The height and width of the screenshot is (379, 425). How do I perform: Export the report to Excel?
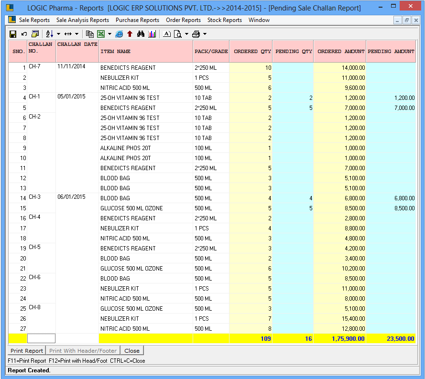(x=101, y=34)
